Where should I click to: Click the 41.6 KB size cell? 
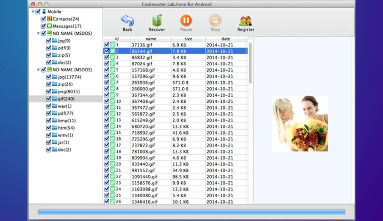click(x=180, y=133)
